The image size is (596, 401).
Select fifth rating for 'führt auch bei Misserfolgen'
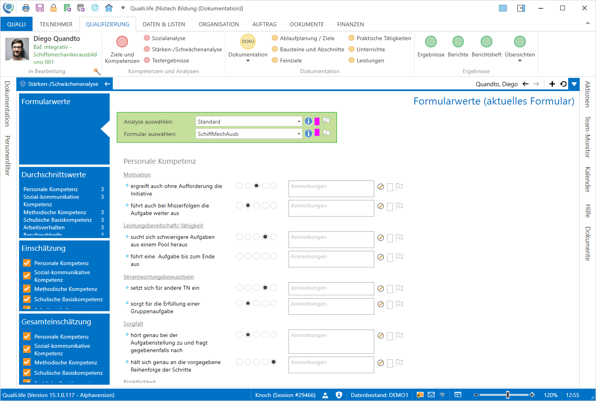tap(273, 205)
